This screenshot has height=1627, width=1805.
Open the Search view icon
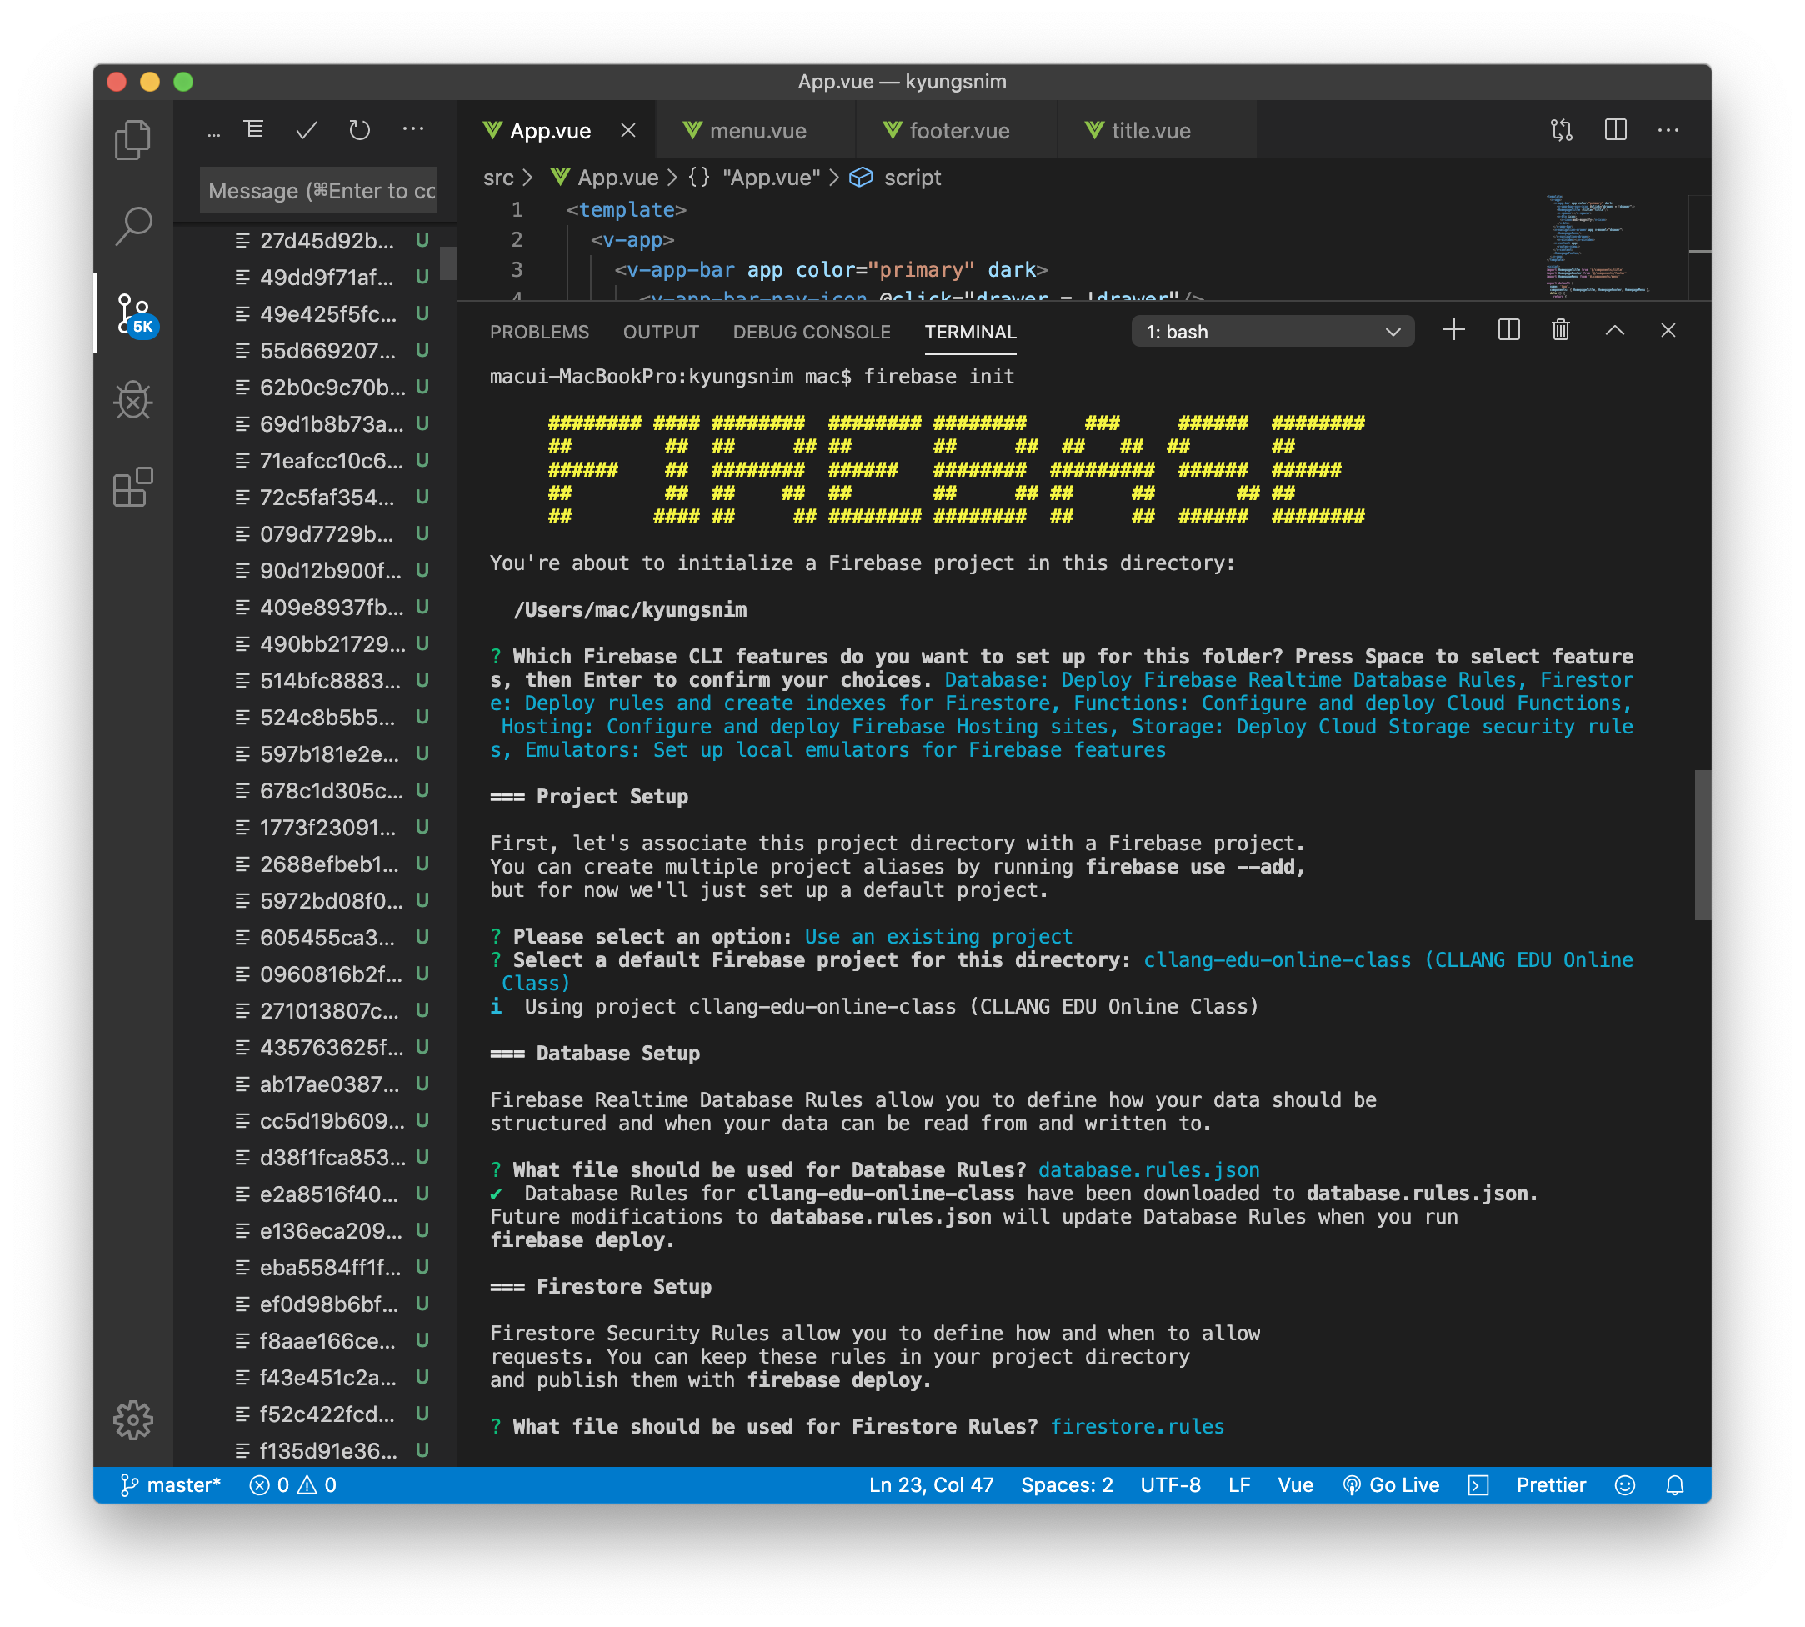coord(133,226)
